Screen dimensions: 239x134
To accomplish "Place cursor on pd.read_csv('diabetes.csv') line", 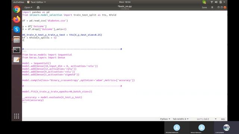I will pyautogui.click(x=45, y=21).
